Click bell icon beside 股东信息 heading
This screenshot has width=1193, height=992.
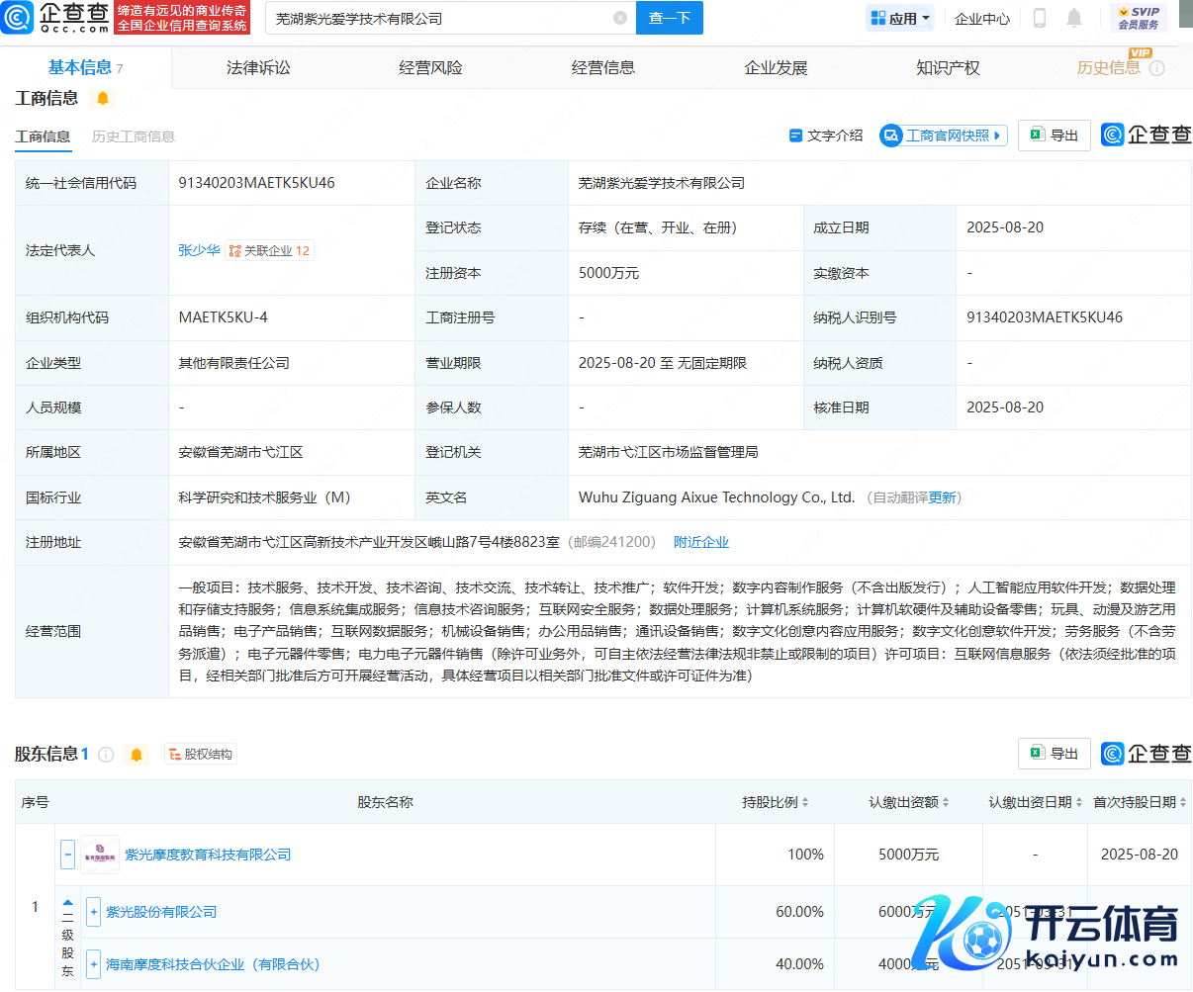click(x=137, y=755)
